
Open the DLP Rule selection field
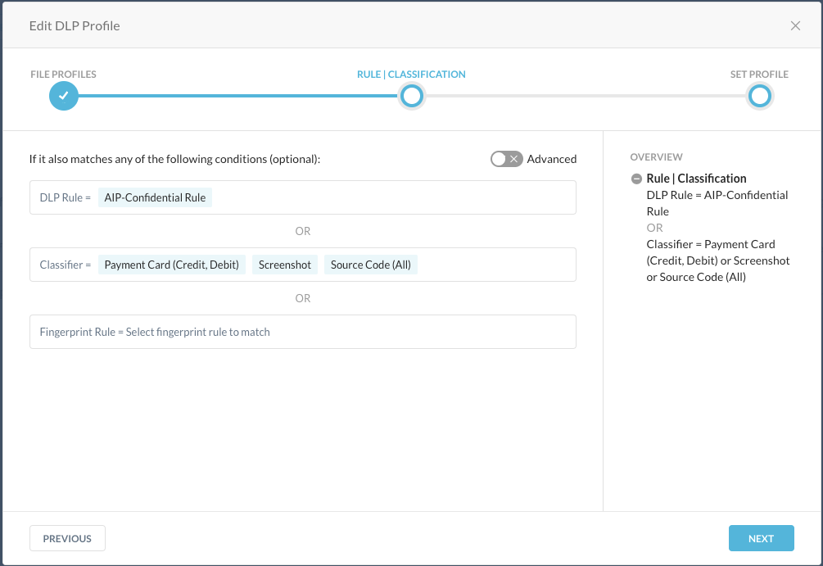tap(393, 197)
